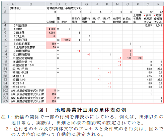Click the 5 constant in 水田作経営モデル下限 row
Viewport: 165px width, 139px height.
pyautogui.click(x=51, y=90)
